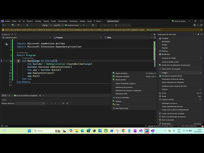Click the editor settings gear icon above the code
The height and width of the screenshot is (153, 204).
155,34
